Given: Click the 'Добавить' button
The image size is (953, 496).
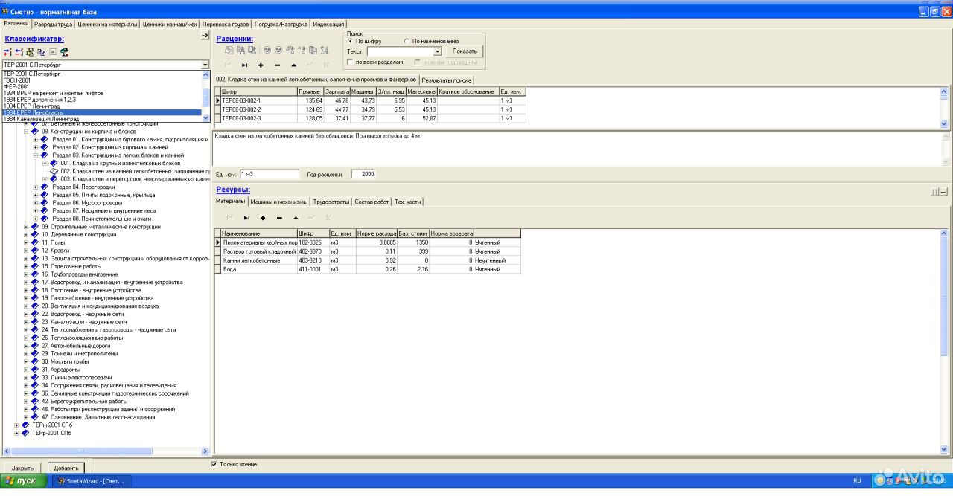Looking at the screenshot, I should [66, 468].
